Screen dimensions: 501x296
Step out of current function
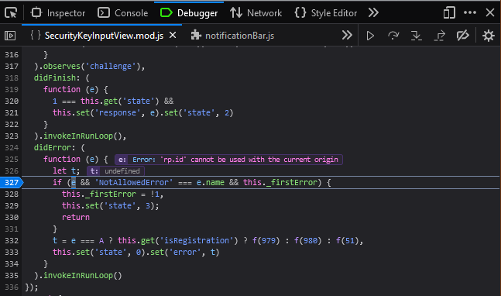point(440,36)
